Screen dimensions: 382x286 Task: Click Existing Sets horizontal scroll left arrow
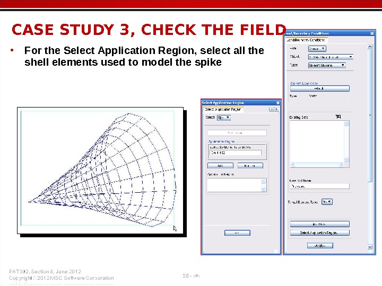pyautogui.click(x=293, y=165)
